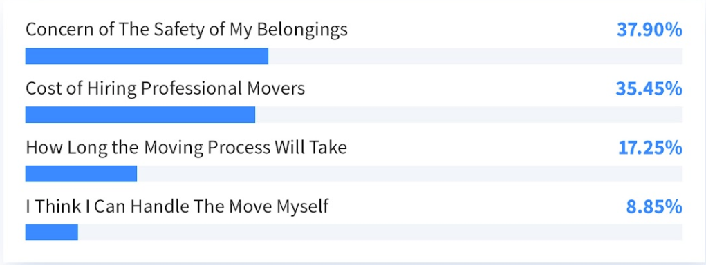Viewport: 706px width, 265px height.
Task: Click the 17.25% percentage value
Action: (x=650, y=148)
